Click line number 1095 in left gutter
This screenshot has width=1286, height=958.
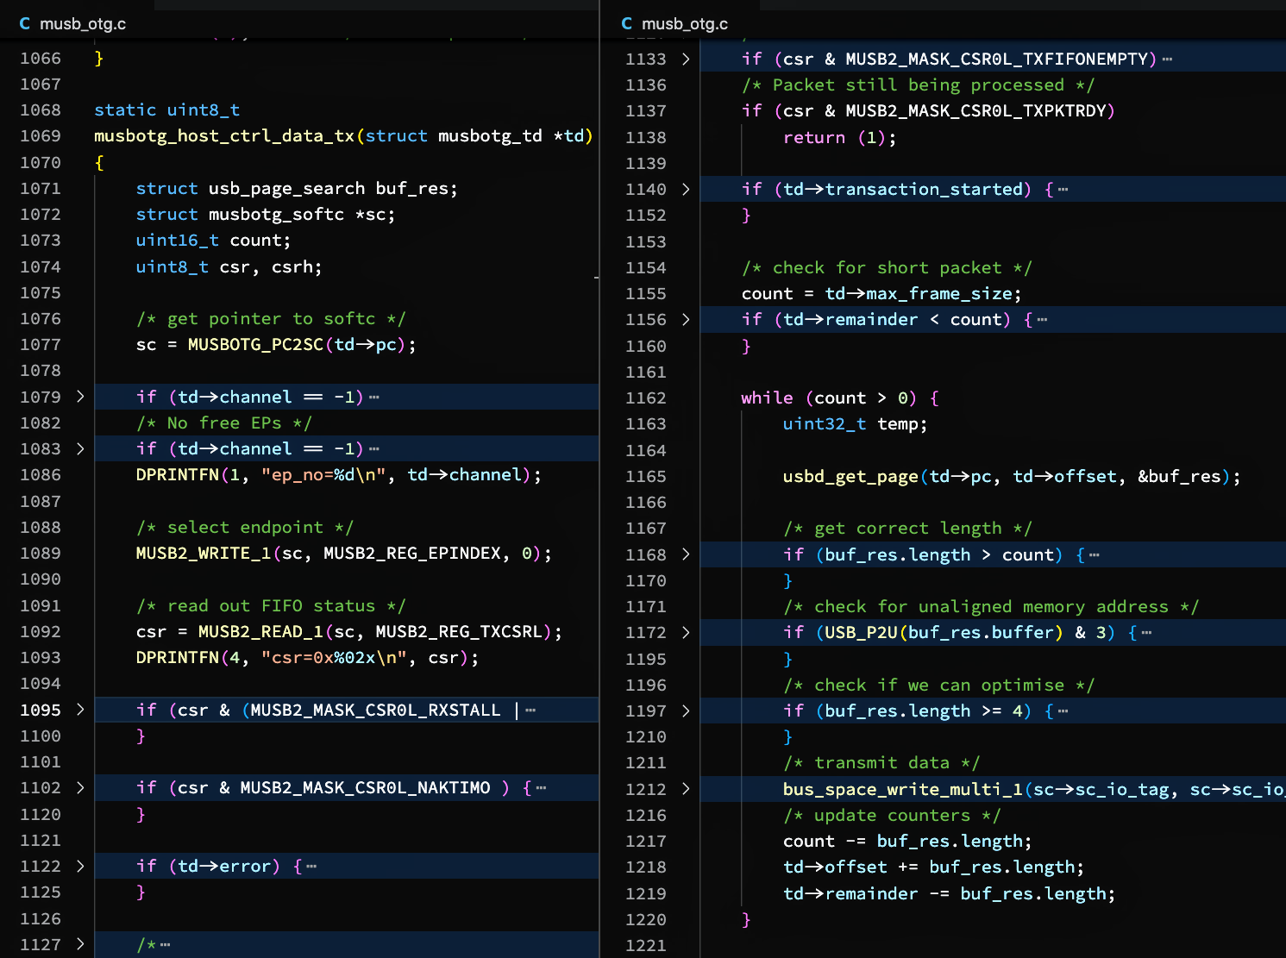coord(41,710)
